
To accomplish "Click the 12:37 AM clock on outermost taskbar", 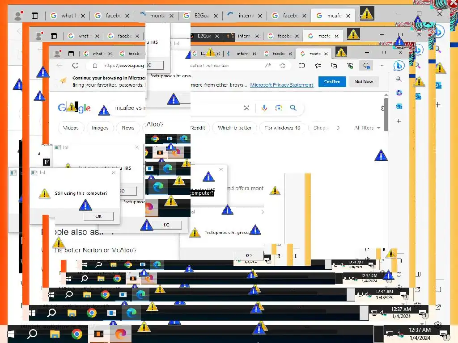I will tap(420, 334).
